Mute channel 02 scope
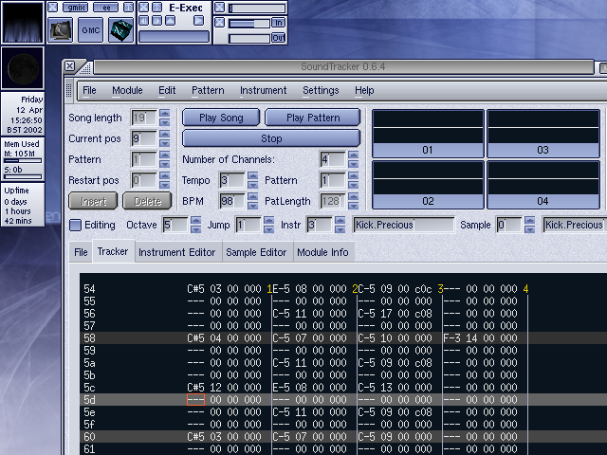 click(x=428, y=185)
